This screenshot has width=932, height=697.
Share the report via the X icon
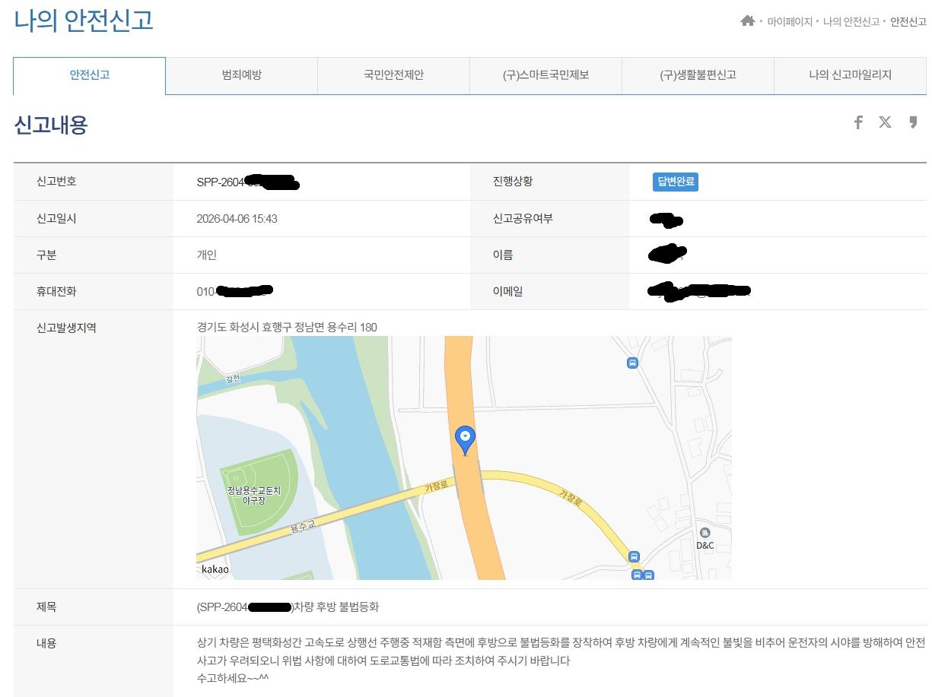(x=885, y=122)
